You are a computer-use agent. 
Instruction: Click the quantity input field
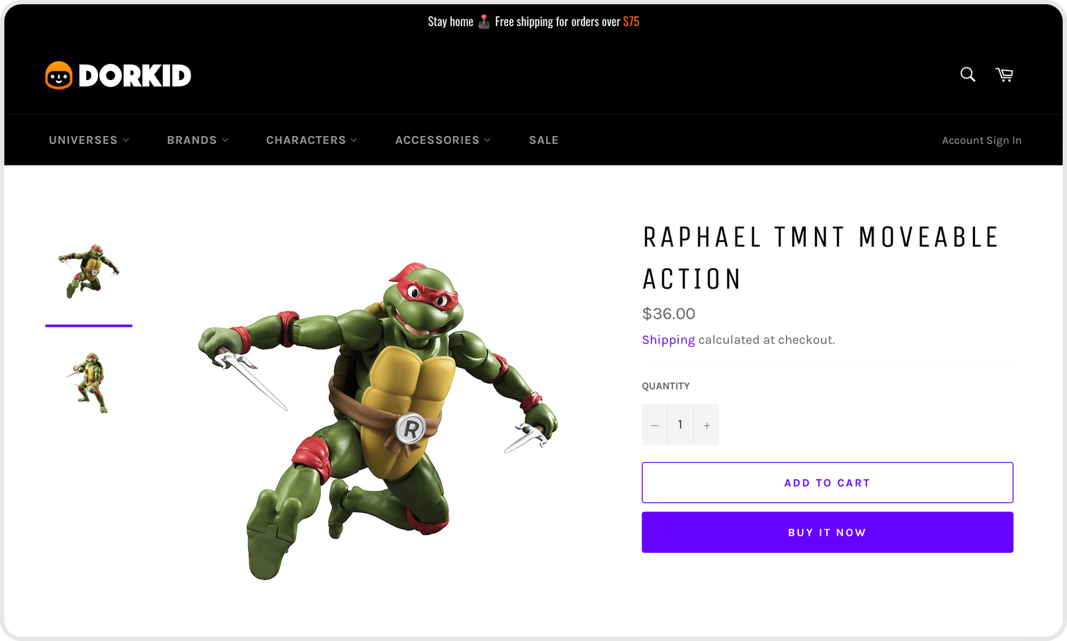point(680,425)
